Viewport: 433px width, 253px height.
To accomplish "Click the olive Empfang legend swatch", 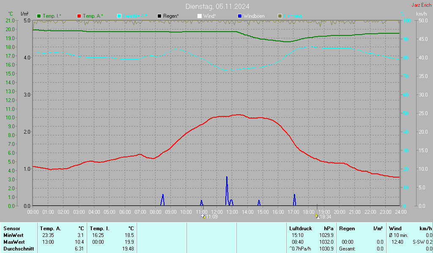I will tap(280, 16).
